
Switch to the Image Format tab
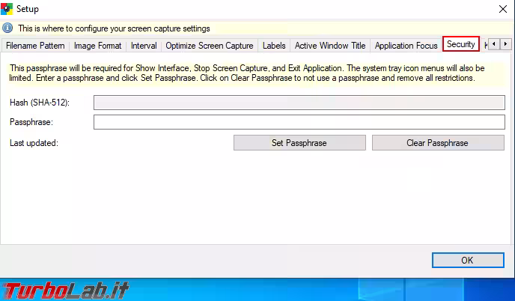pos(98,46)
